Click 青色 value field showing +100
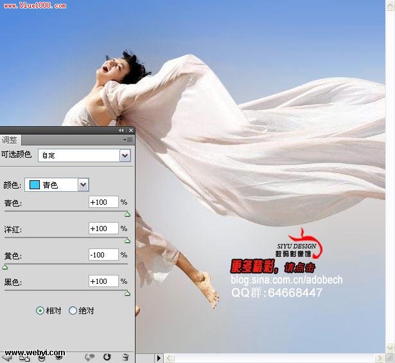The image size is (395, 363). coord(103,202)
